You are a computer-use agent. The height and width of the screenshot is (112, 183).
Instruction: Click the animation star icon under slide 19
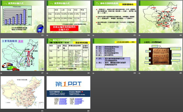pos(93,73)
